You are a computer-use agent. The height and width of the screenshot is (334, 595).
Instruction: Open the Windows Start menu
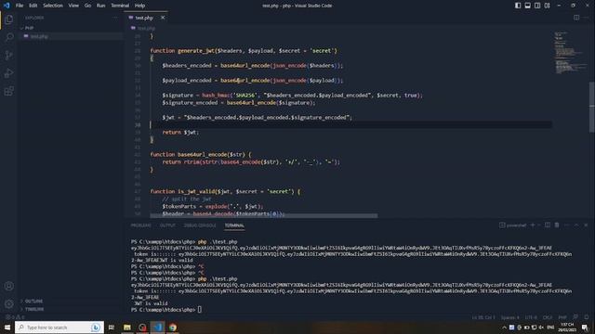pyautogui.click(x=7, y=328)
